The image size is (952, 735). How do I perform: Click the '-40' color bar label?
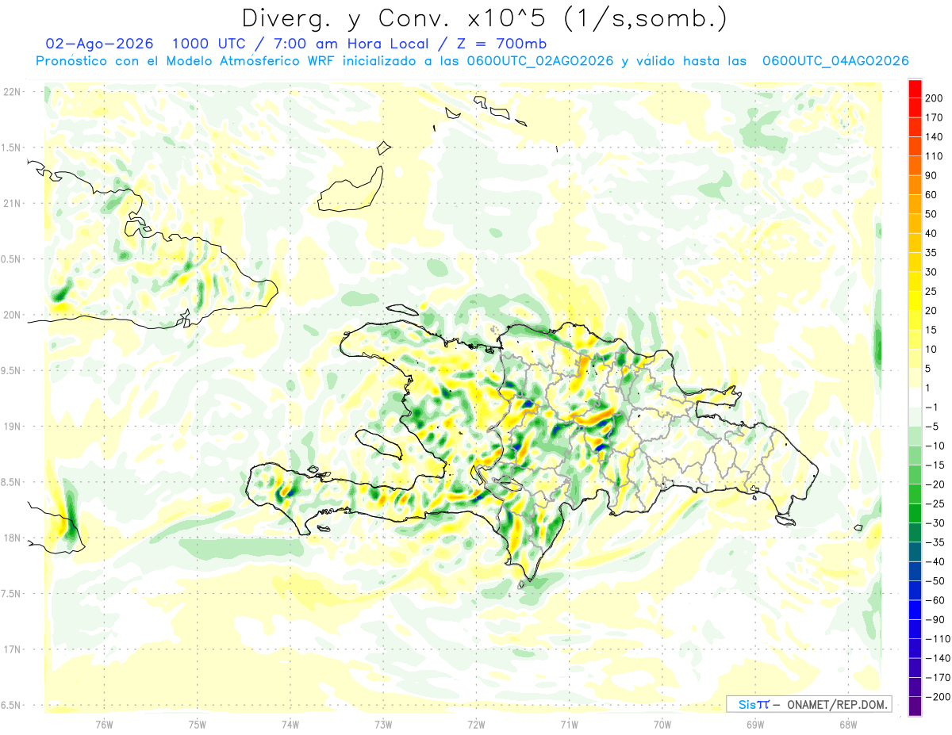(937, 561)
